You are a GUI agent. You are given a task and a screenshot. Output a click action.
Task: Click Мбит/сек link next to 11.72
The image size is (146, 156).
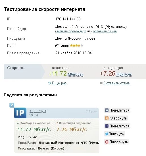[76, 74]
